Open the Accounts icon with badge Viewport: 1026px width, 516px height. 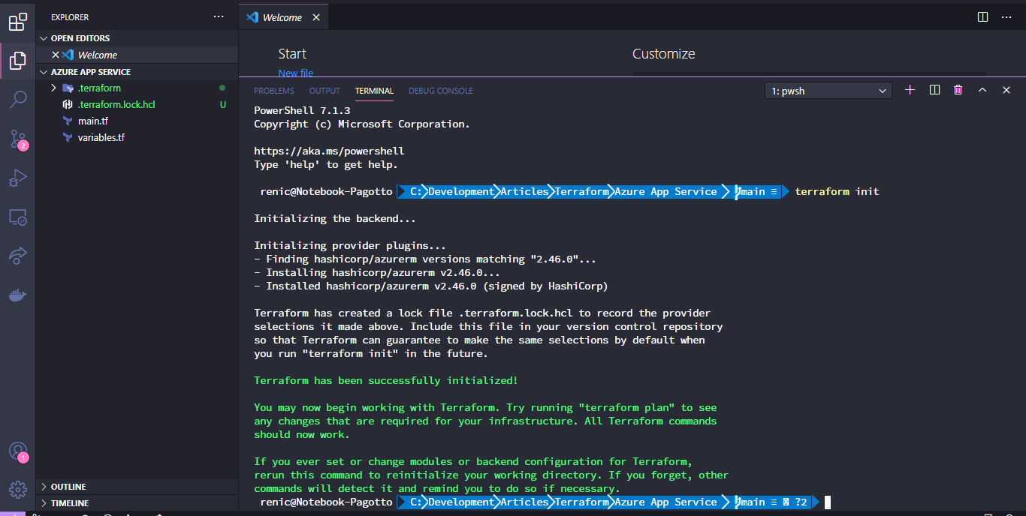tap(18, 451)
